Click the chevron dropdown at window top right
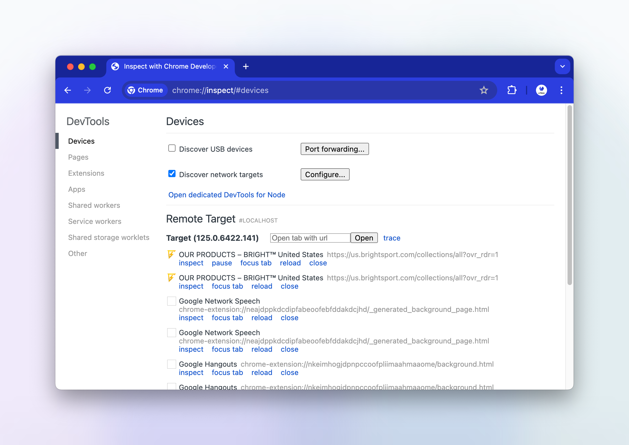 click(x=562, y=66)
